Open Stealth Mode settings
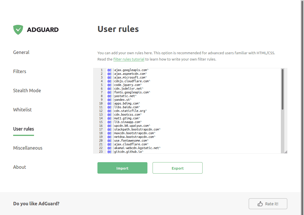 coord(27,91)
